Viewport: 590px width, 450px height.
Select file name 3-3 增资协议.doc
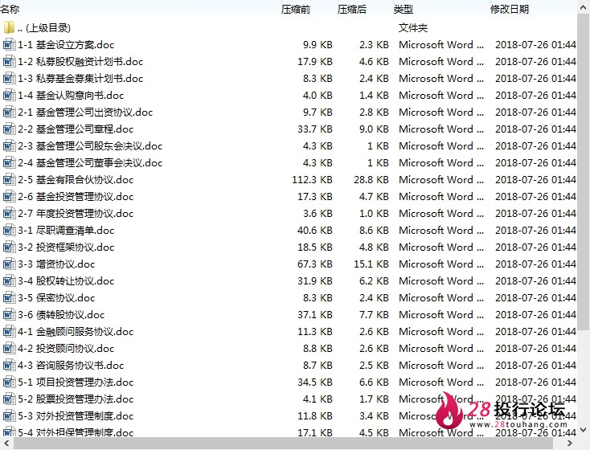[x=56, y=264]
